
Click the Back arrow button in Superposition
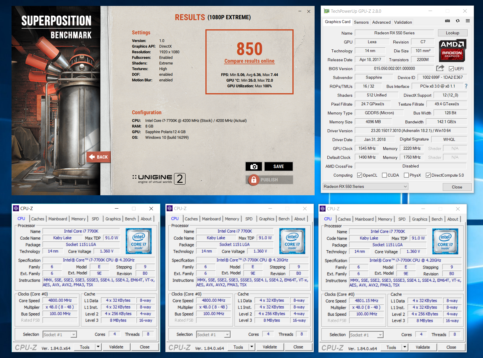click(99, 157)
